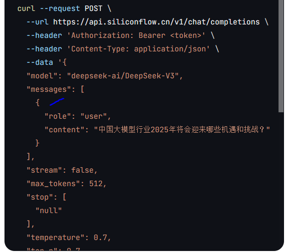Click the "role" key

pyautogui.click(x=58, y=116)
